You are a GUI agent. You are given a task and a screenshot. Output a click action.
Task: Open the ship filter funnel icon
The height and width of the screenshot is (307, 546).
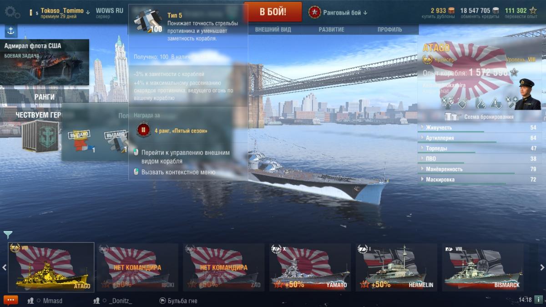coord(8,235)
